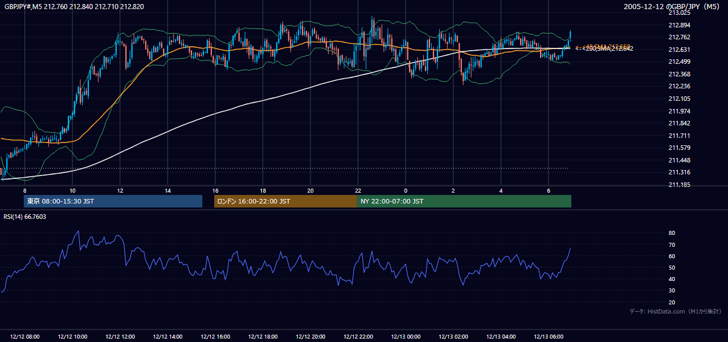The height and width of the screenshot is (342, 728).
Task: Click the 12/12 16:00 date label
Action: (215, 337)
